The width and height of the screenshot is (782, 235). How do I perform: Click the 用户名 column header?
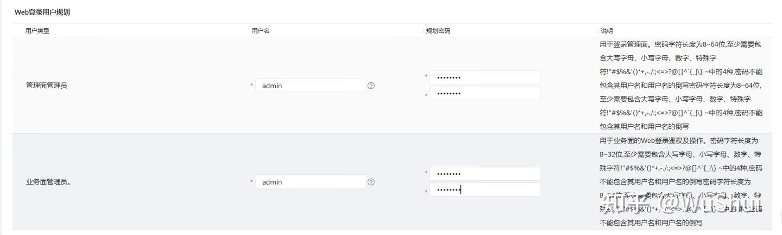click(261, 31)
